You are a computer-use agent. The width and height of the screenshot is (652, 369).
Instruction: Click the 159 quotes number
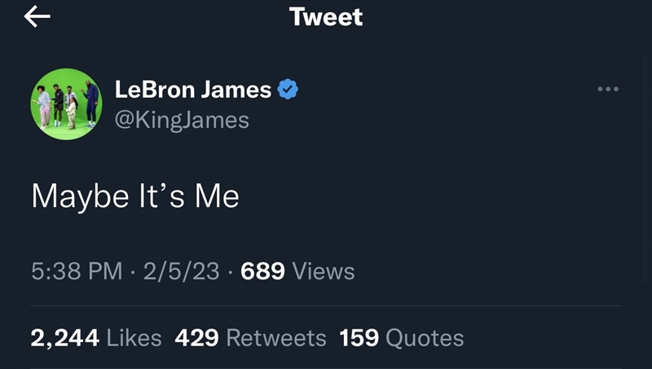(359, 337)
